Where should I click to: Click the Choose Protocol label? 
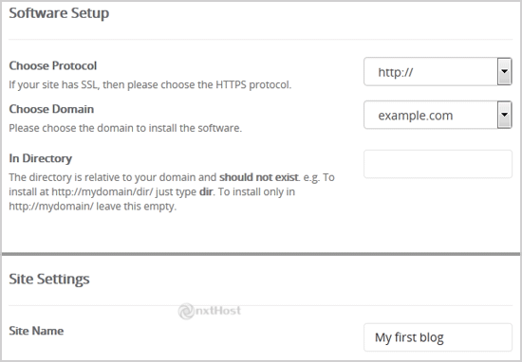pyautogui.click(x=52, y=65)
